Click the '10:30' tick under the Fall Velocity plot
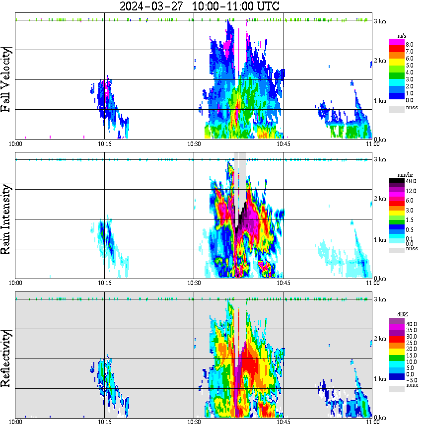Screen dimensions: 422x431 (194, 144)
